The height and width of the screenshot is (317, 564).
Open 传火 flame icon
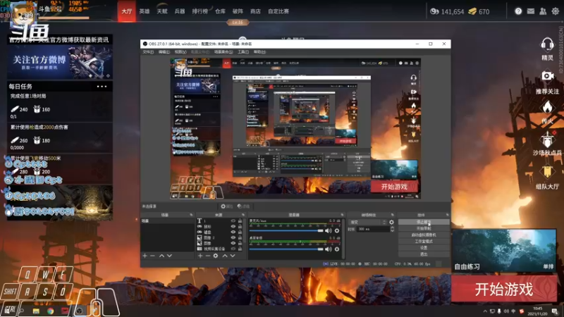[547, 107]
